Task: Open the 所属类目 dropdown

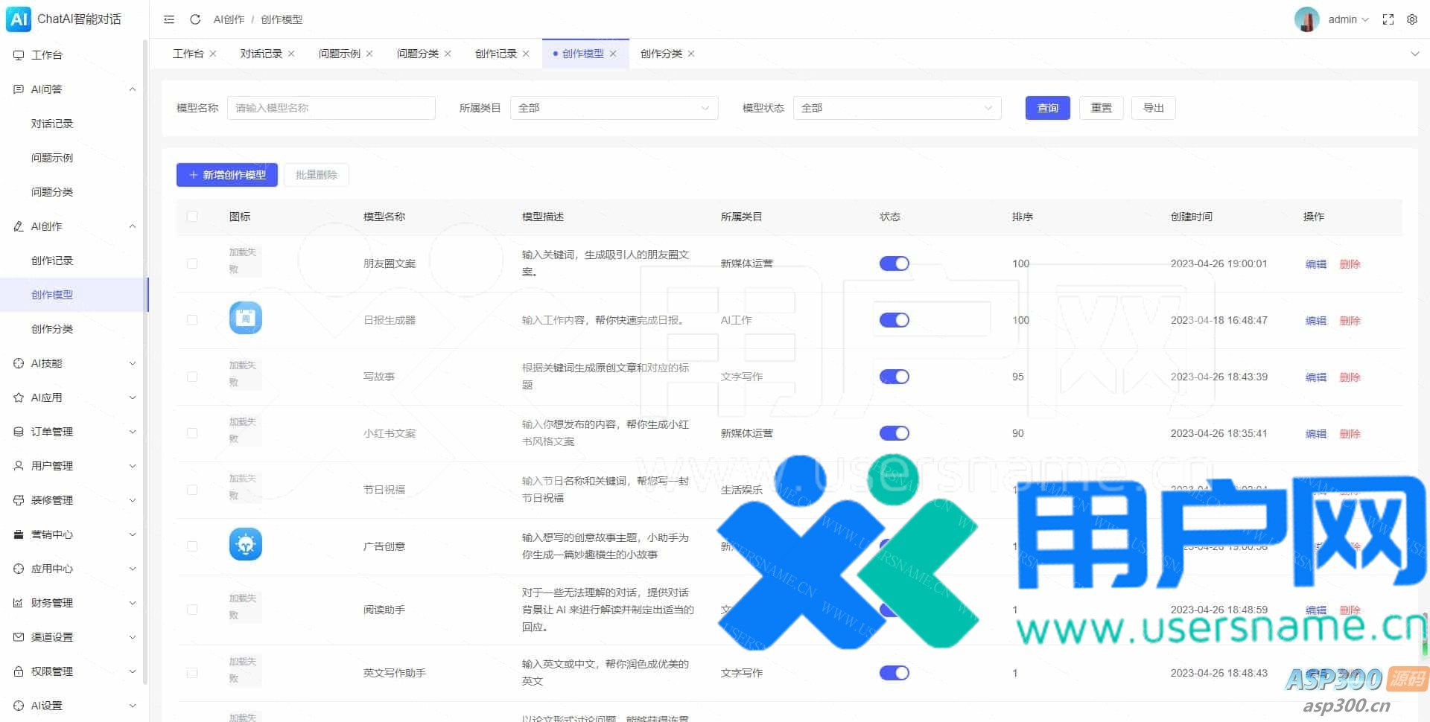Action: pos(614,108)
